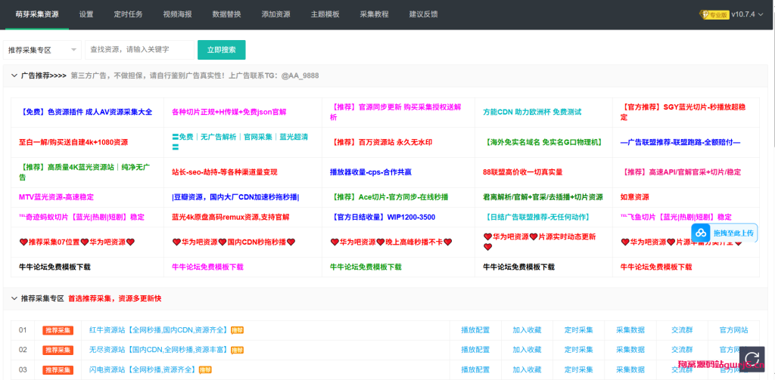Viewport: 775px width, 380px height.
Task: Click the yellow 推荐 badge after 红牛资源站
Action: point(237,330)
